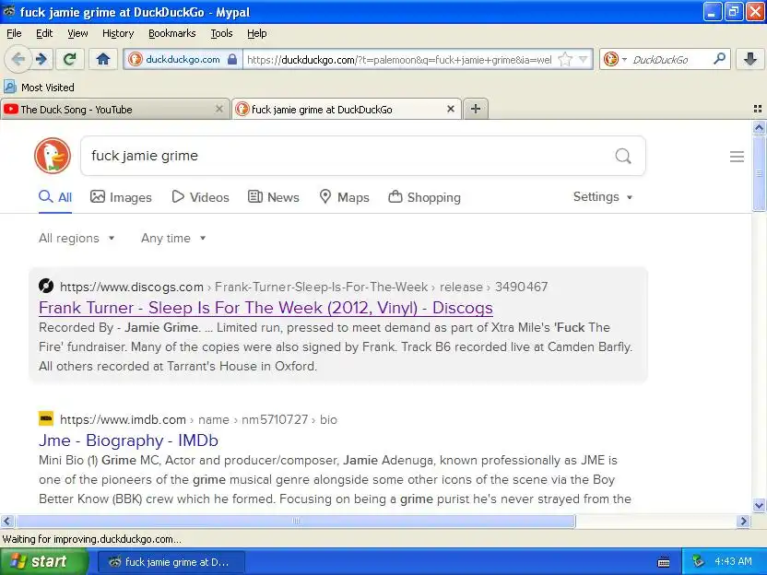Open the Bookmarks menu

click(x=172, y=33)
